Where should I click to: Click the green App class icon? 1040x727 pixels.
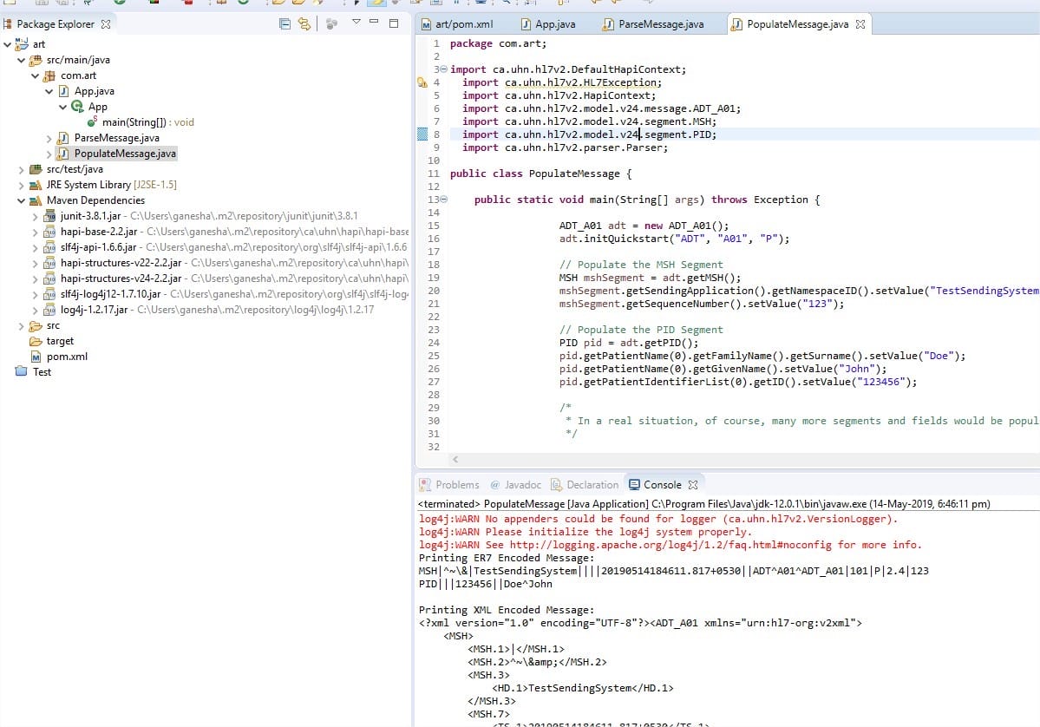coord(77,106)
